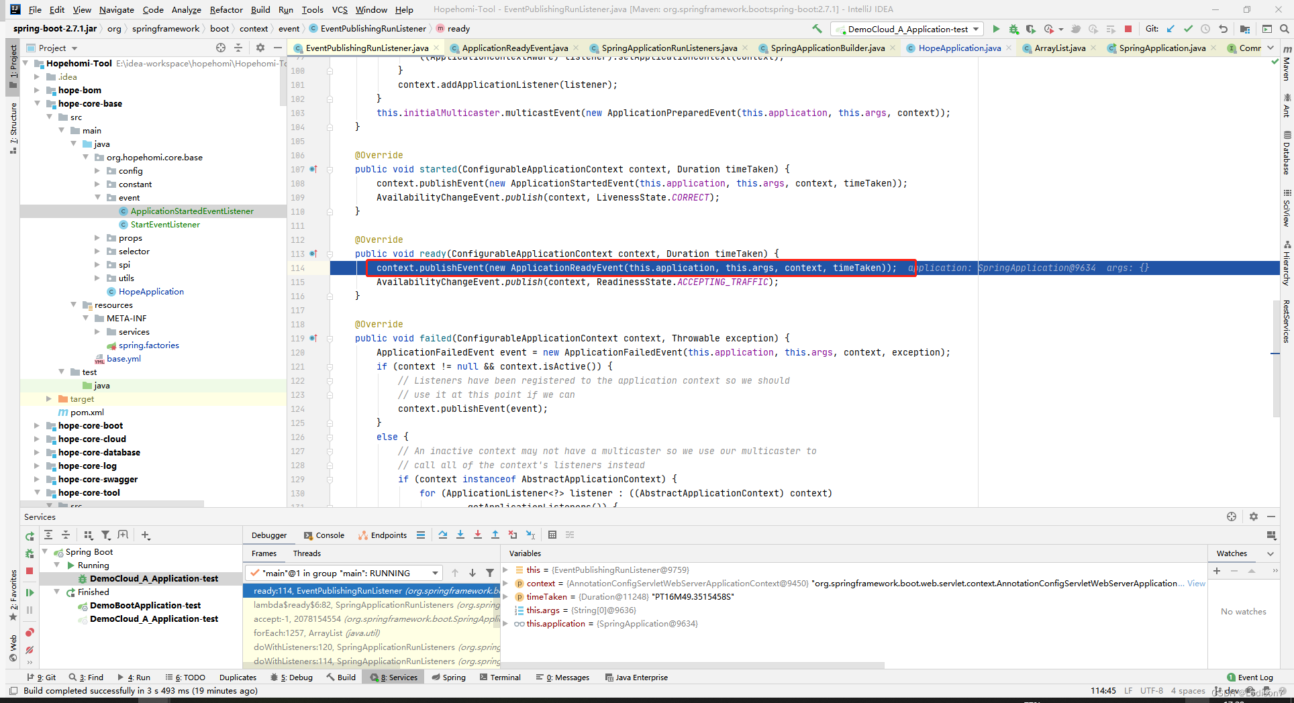This screenshot has width=1294, height=703.
Task: Expand the context variable in Variables
Action: pos(505,583)
